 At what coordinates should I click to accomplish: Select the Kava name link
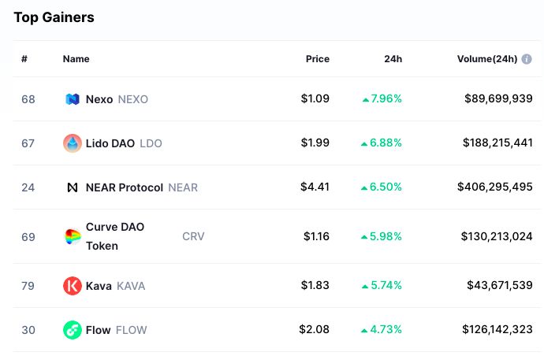99,286
